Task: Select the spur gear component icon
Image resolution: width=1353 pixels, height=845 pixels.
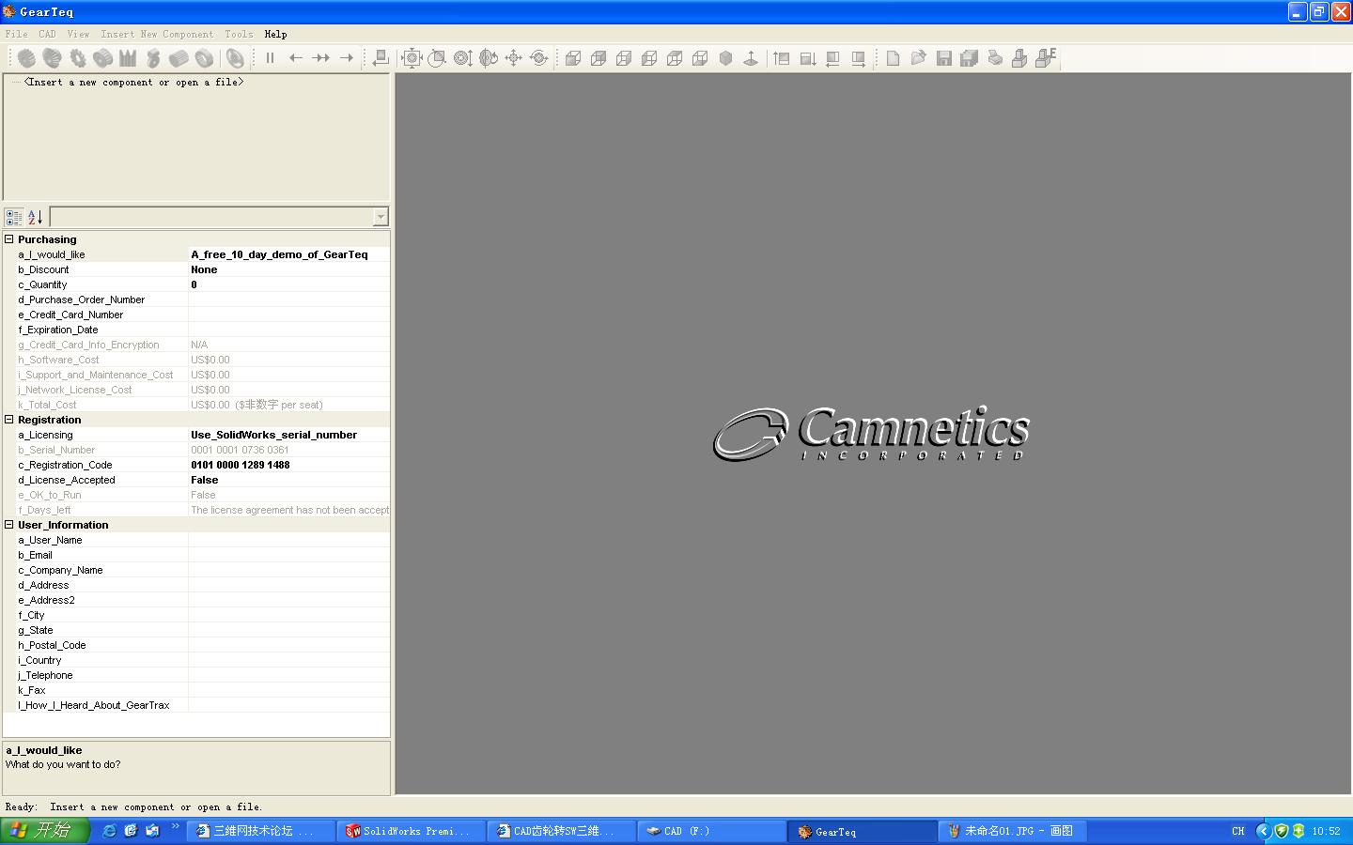Action: (26, 58)
